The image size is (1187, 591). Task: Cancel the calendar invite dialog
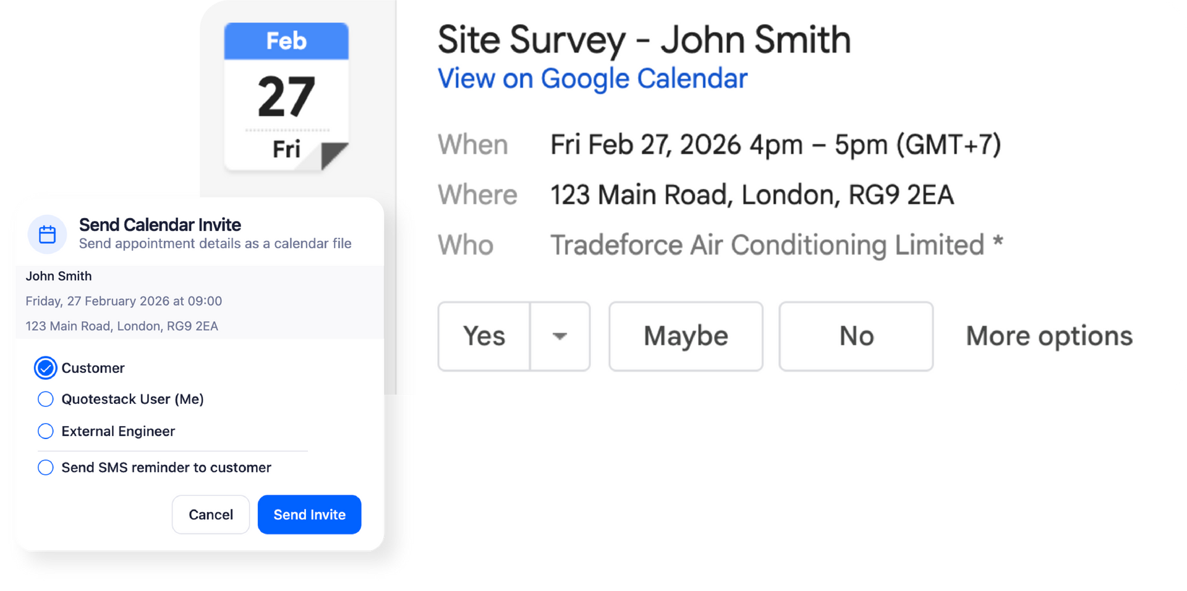(x=211, y=514)
